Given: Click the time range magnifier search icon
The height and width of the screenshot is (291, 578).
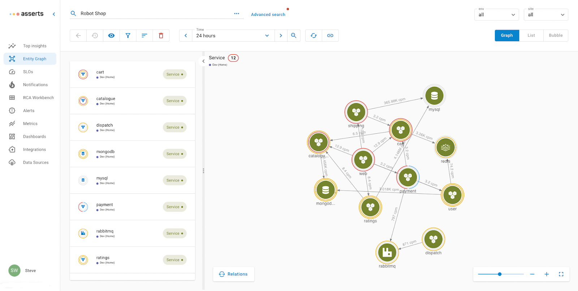Looking at the screenshot, I should pos(294,35).
